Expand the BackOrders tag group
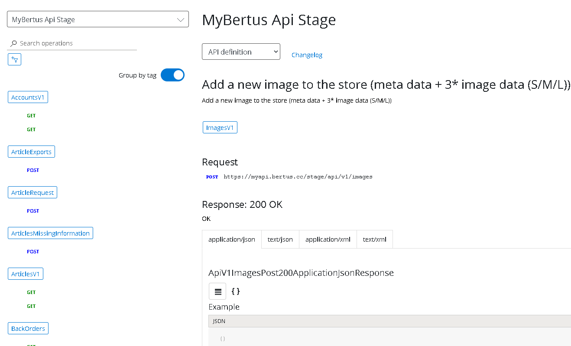 click(x=28, y=328)
